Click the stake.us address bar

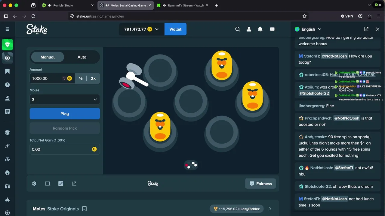coord(188,16)
